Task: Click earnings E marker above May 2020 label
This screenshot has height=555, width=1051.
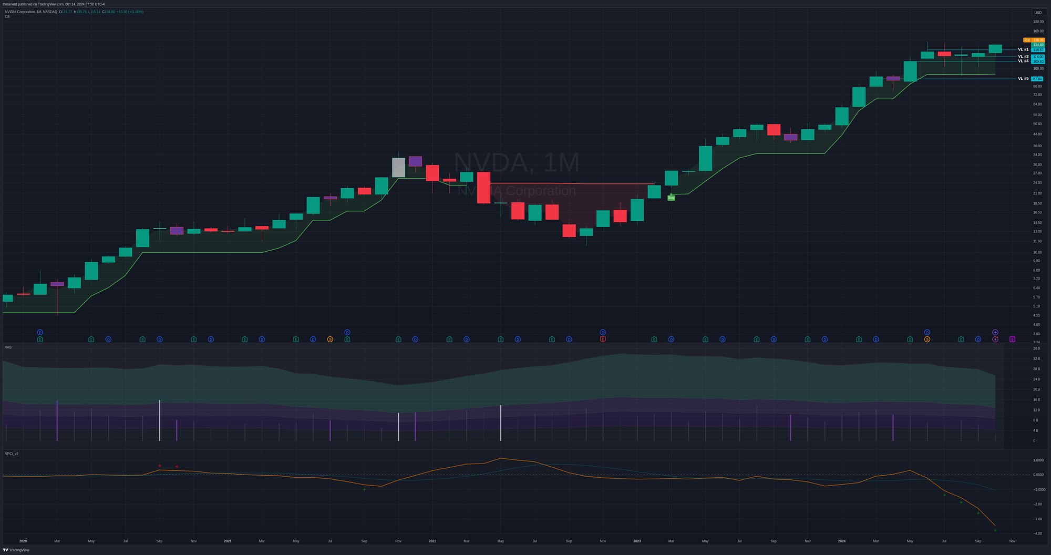Action: pyautogui.click(x=91, y=340)
